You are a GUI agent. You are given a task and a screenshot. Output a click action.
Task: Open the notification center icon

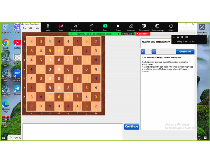click(x=205, y=138)
